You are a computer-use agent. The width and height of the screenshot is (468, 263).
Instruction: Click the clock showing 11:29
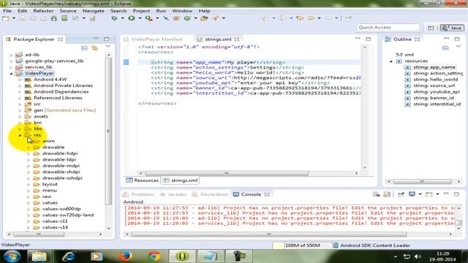[x=442, y=254]
